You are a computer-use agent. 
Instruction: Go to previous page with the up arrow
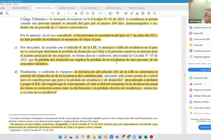tap(53, 13)
